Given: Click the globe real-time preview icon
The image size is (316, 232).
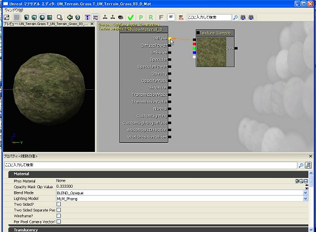Looking at the screenshot, I should tap(78, 18).
